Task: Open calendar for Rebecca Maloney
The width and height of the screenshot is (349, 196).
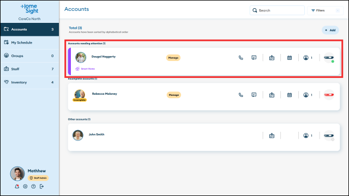Action: pos(290,95)
